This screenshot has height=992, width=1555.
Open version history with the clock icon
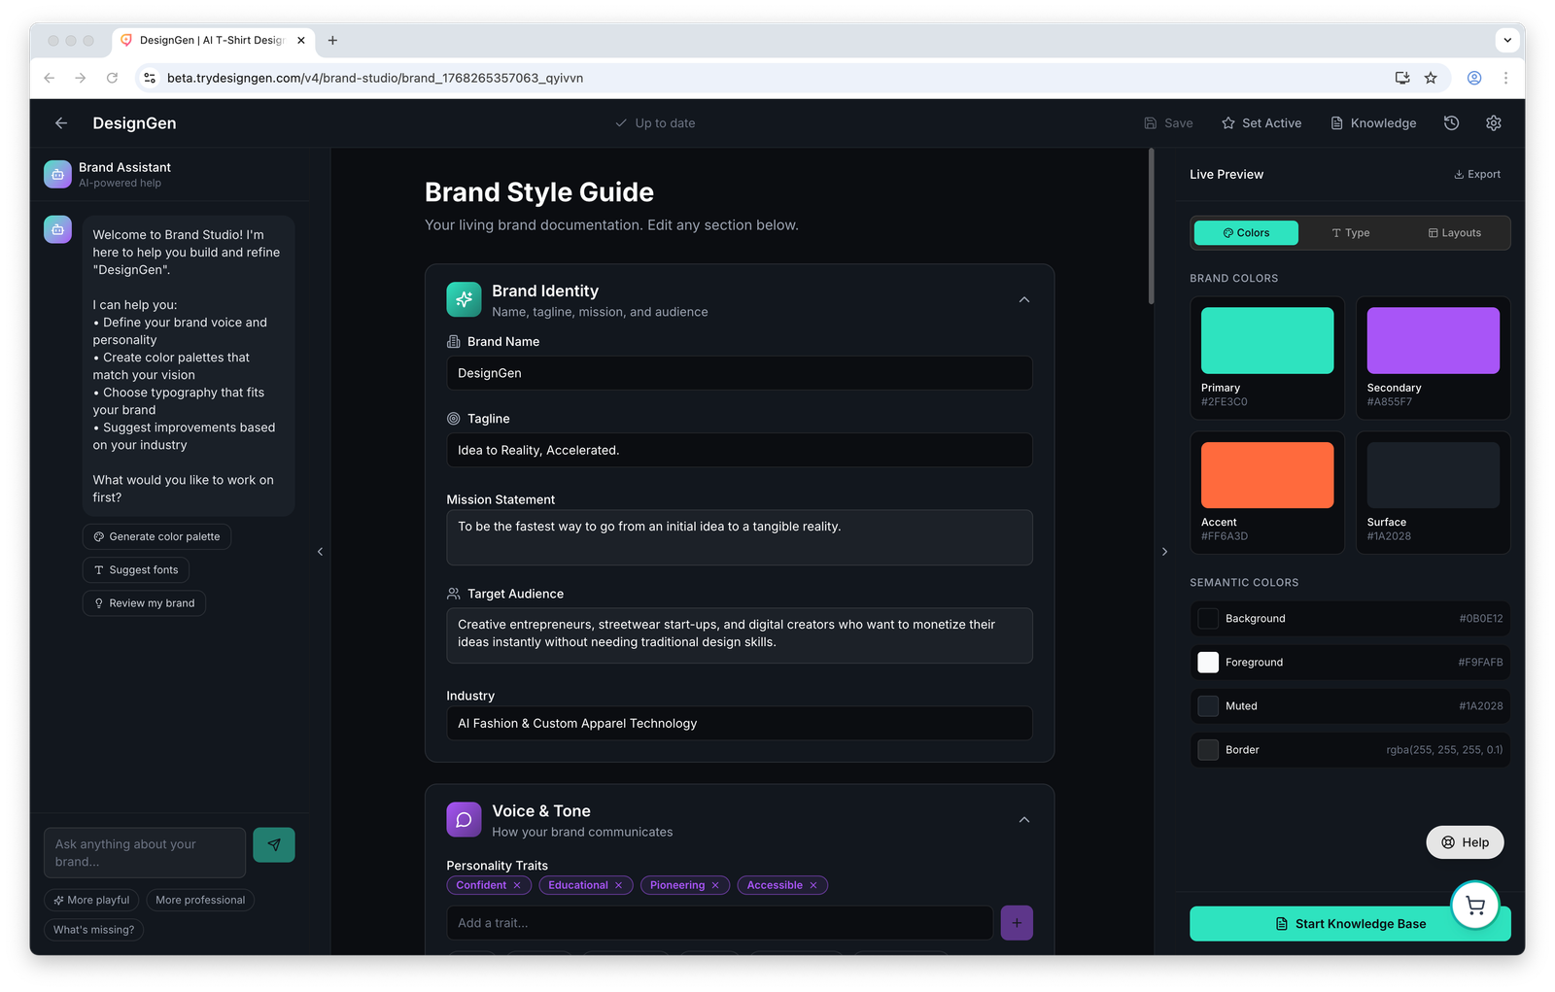pos(1450,122)
